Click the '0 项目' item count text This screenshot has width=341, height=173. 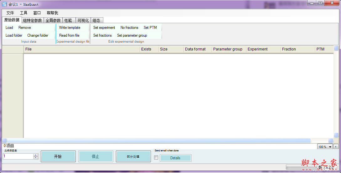point(9,146)
